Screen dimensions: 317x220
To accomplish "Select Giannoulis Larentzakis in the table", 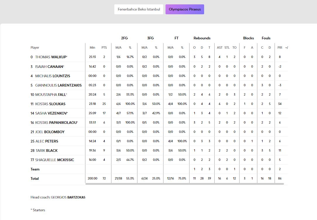I will [58, 85].
